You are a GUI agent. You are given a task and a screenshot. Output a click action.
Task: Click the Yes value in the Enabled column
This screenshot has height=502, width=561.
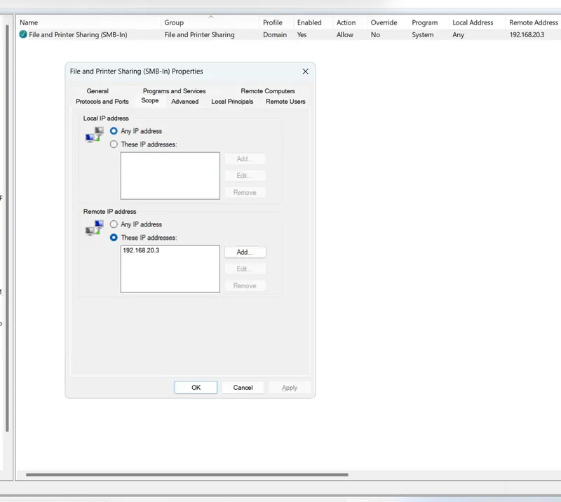click(x=302, y=35)
